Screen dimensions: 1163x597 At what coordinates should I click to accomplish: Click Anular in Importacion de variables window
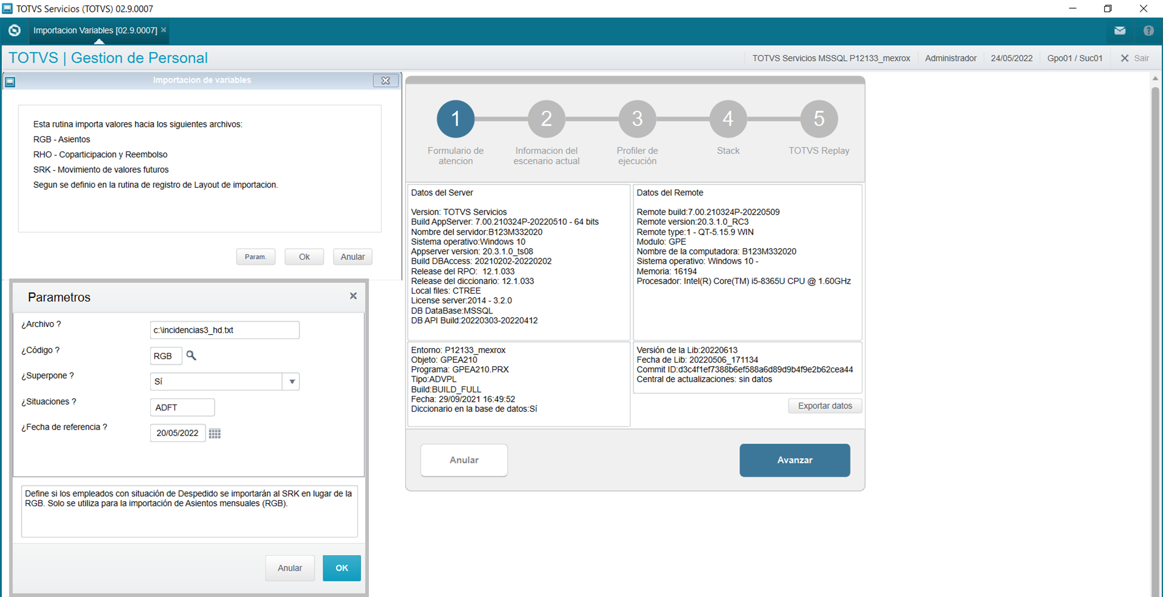click(353, 257)
